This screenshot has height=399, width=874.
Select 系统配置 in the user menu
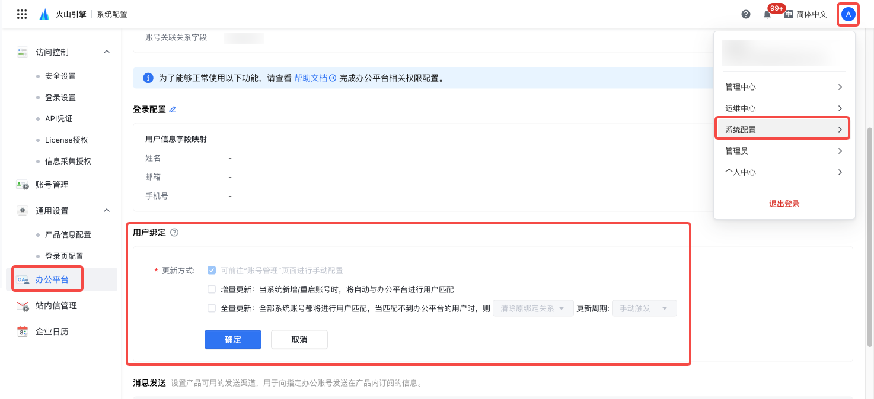(x=784, y=130)
